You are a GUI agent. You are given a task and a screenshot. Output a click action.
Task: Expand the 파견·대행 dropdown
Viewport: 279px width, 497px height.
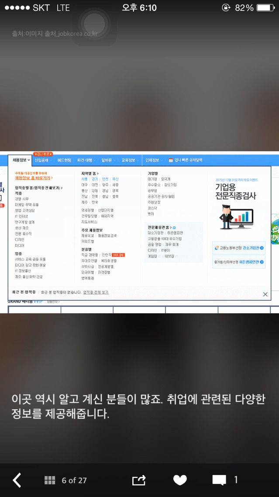click(x=86, y=160)
